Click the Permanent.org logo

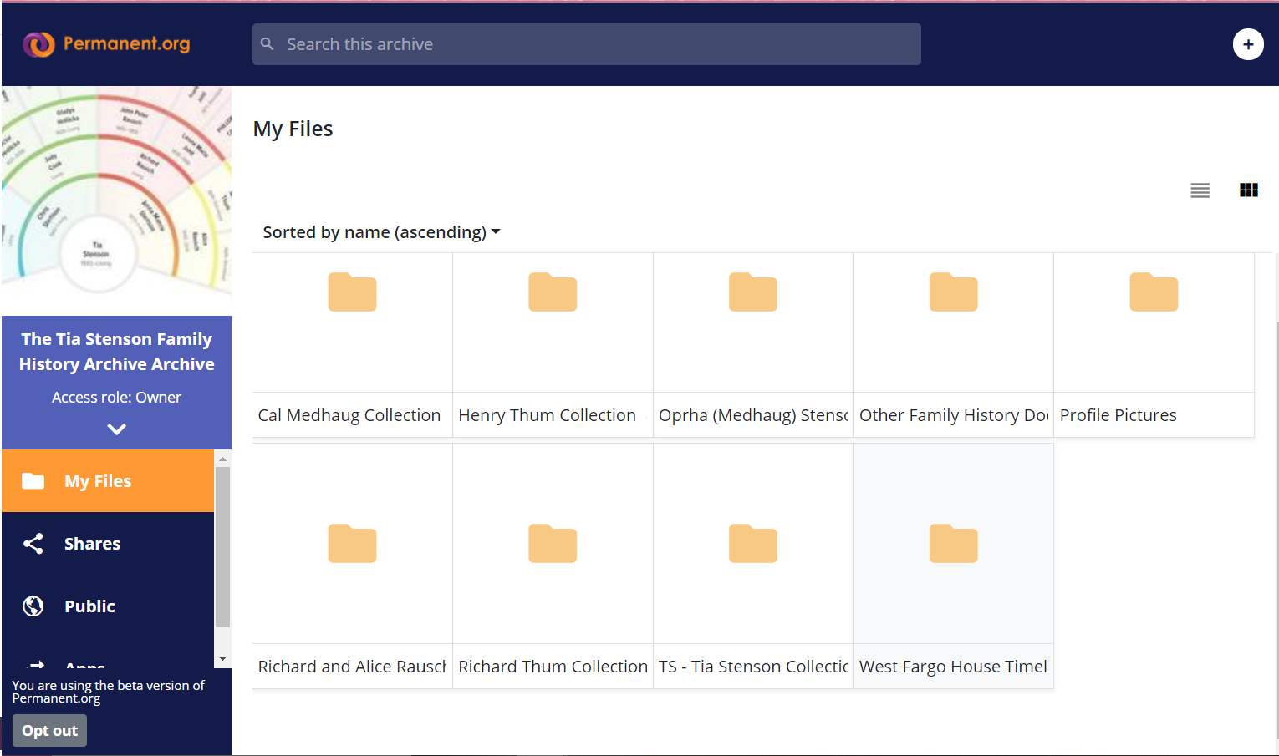(x=106, y=44)
